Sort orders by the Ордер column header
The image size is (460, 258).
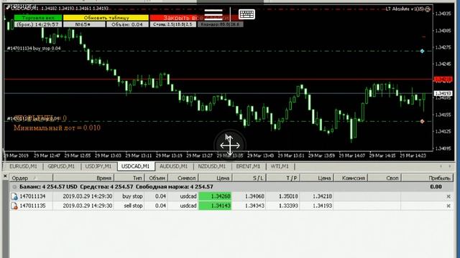point(31,178)
